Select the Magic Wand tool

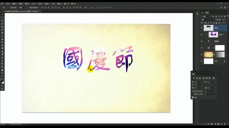tap(2, 24)
